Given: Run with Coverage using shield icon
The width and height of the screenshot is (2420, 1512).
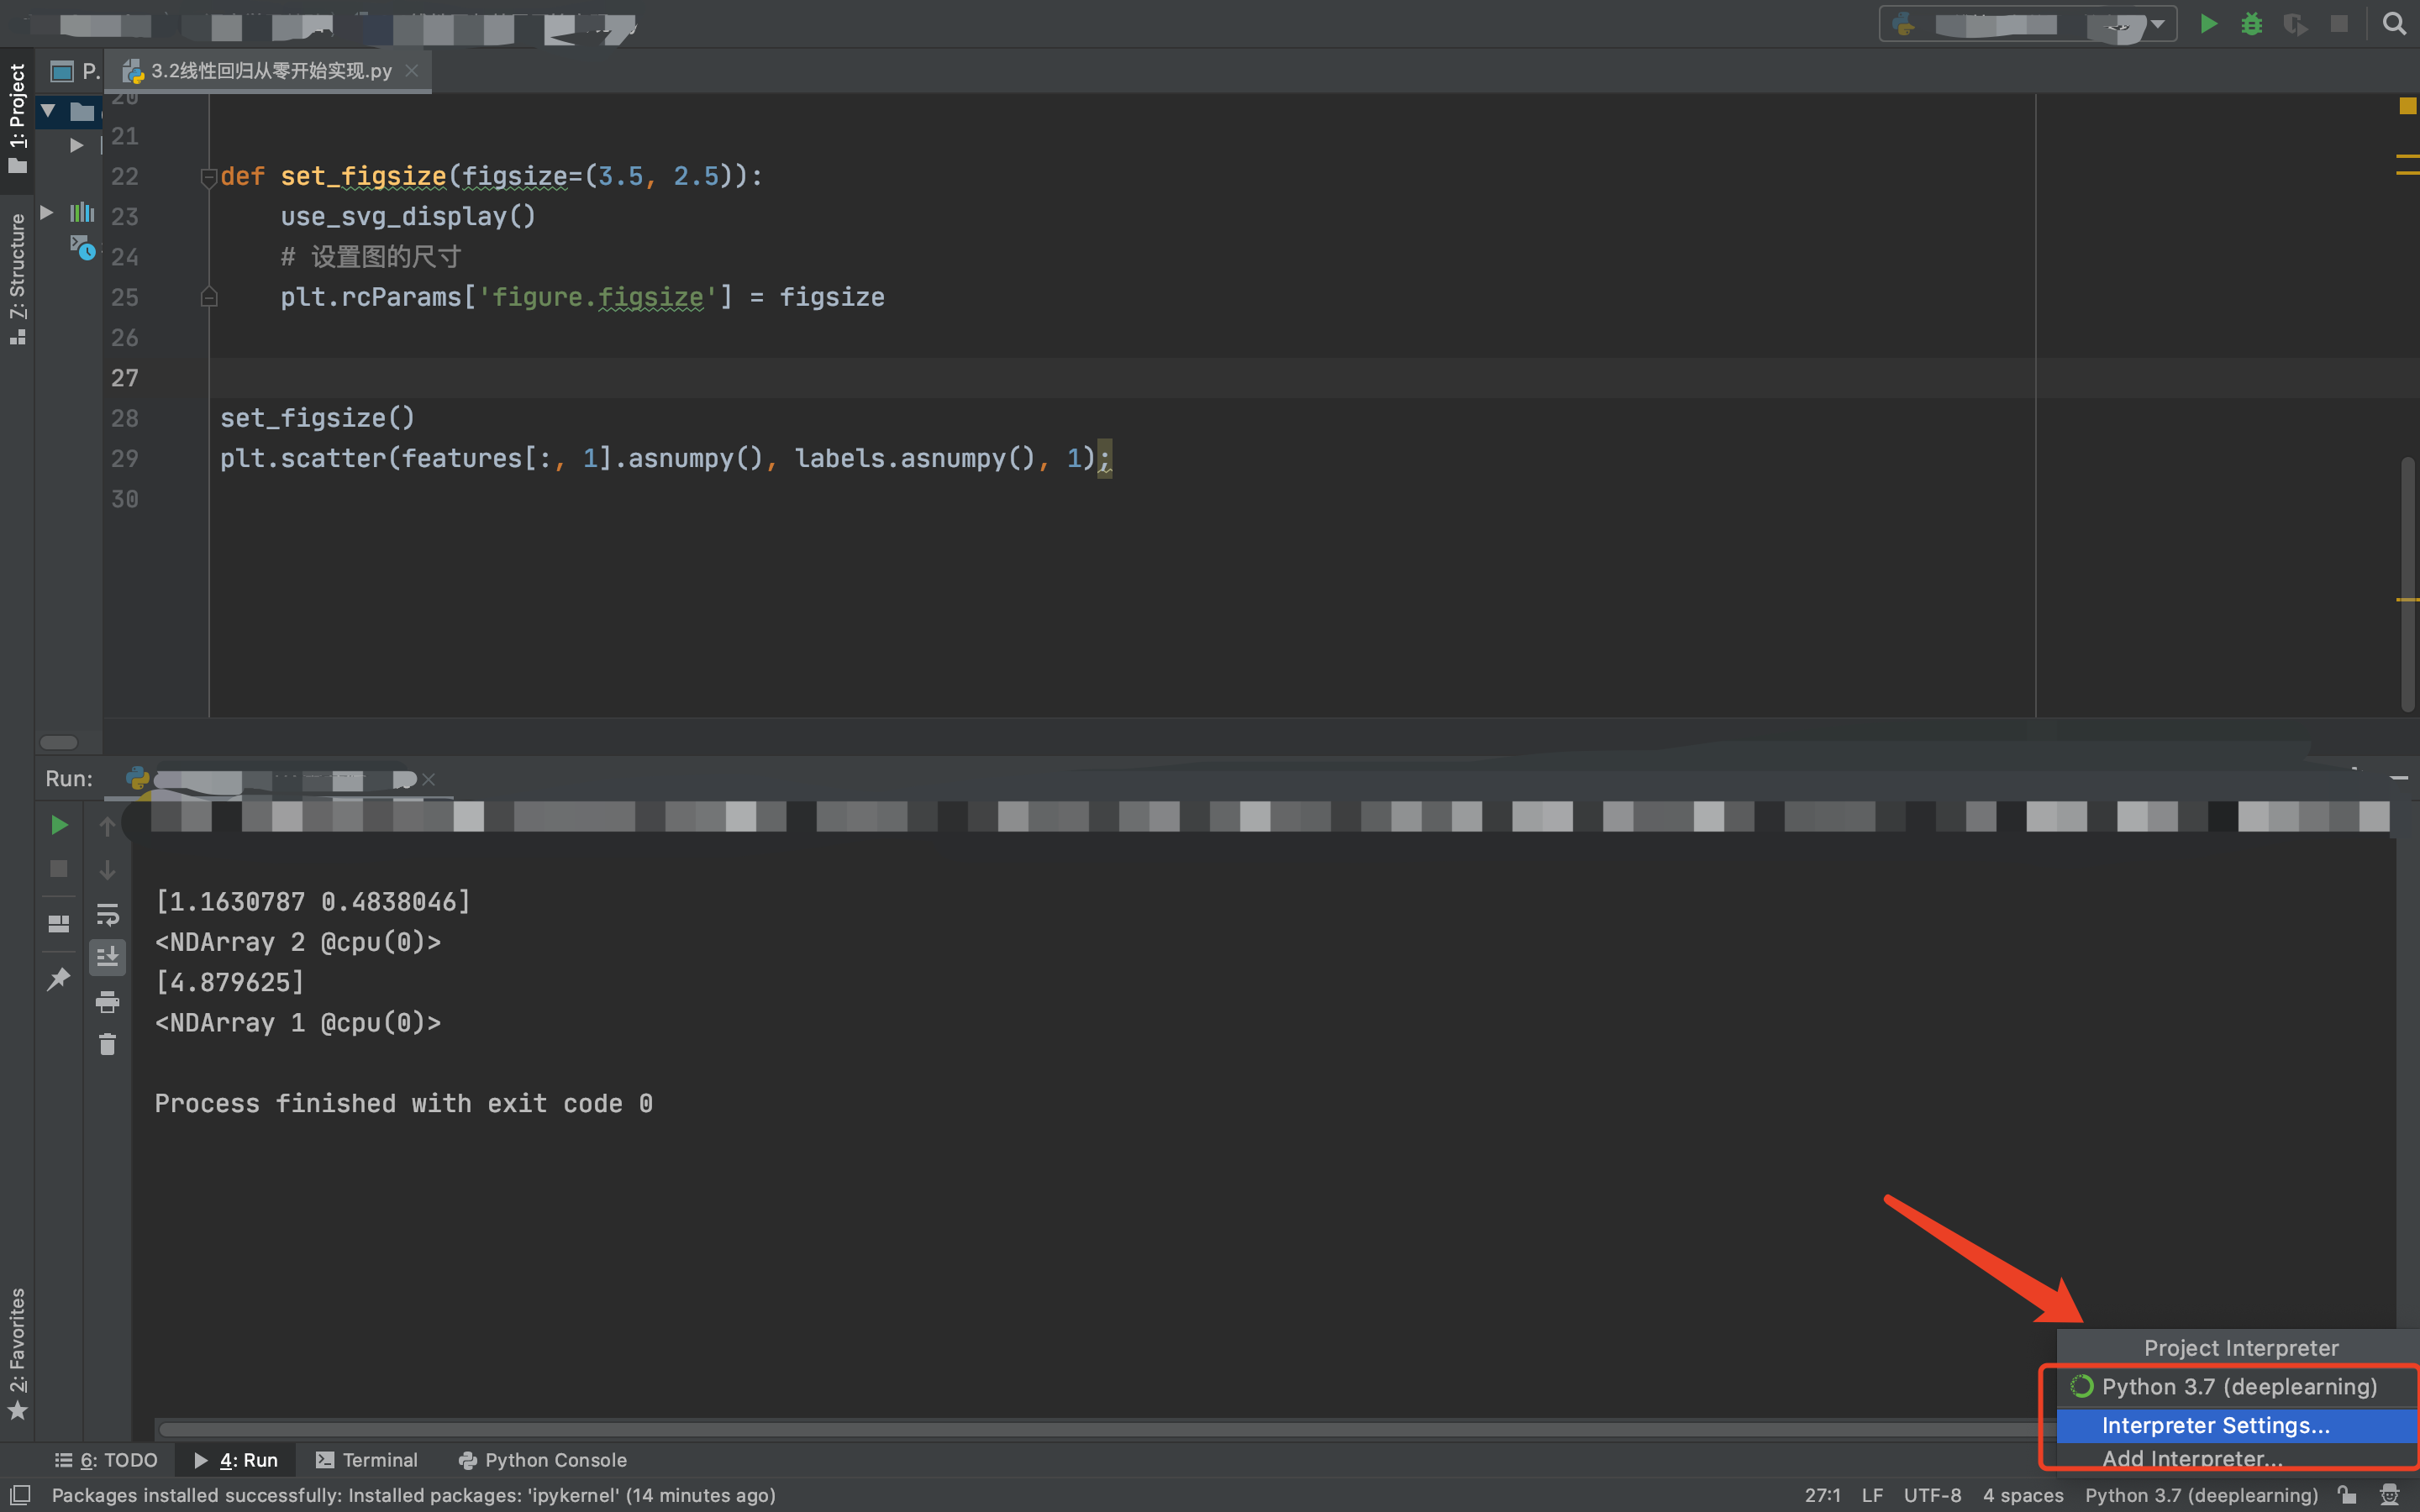Looking at the screenshot, I should coord(2296,24).
